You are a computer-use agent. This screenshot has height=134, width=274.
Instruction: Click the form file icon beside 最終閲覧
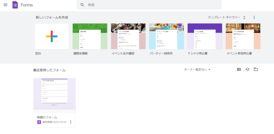click(x=39, y=122)
